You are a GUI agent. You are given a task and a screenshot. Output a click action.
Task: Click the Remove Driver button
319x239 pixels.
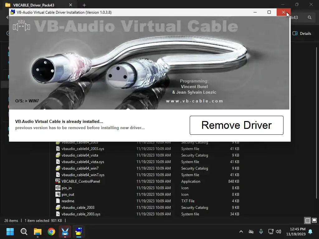pyautogui.click(x=236, y=125)
